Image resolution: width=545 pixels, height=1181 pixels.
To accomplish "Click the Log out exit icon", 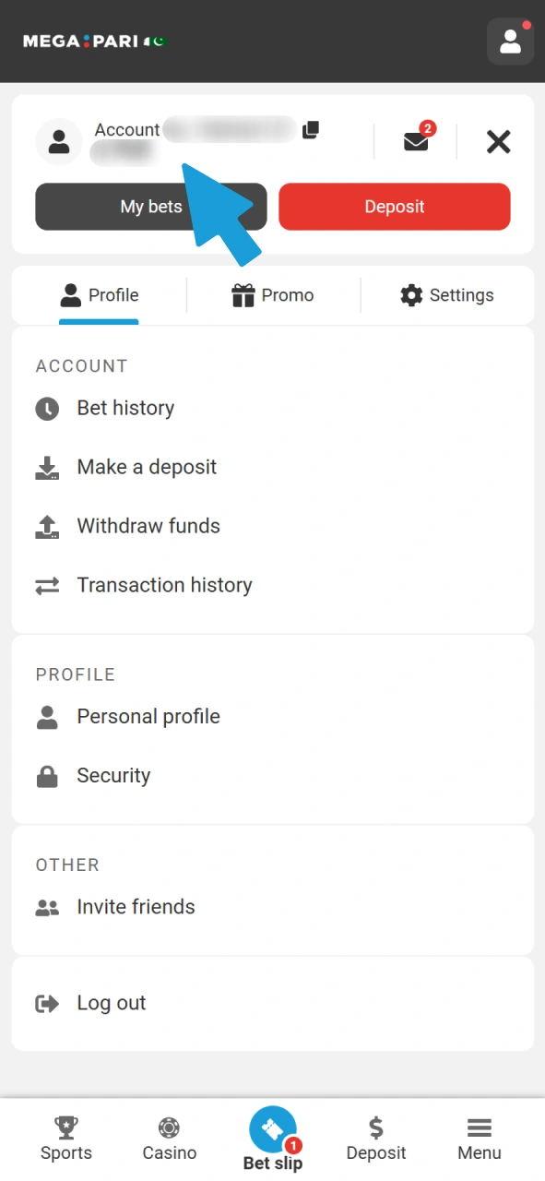I will pyautogui.click(x=47, y=1003).
